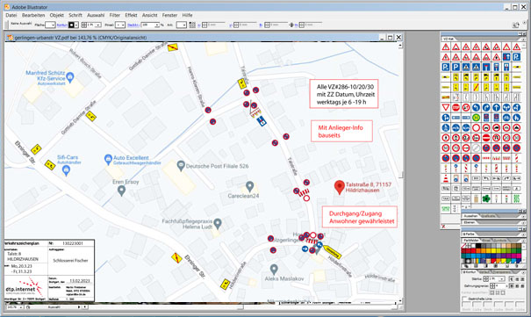Choose the white end-of-restrictions circle sign
531x317 pixels.
pyautogui.click(x=476, y=148)
